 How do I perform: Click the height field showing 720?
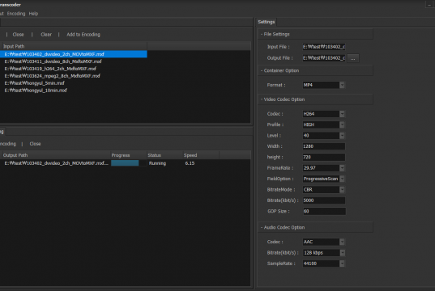point(324,157)
